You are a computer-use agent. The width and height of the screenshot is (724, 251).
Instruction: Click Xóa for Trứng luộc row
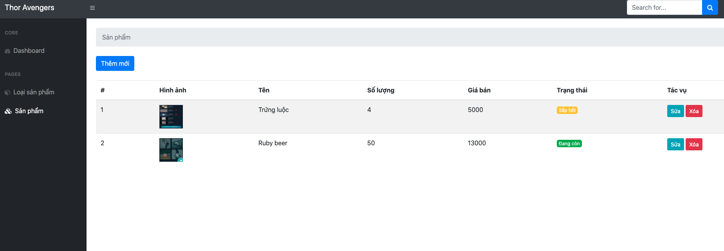tap(694, 111)
